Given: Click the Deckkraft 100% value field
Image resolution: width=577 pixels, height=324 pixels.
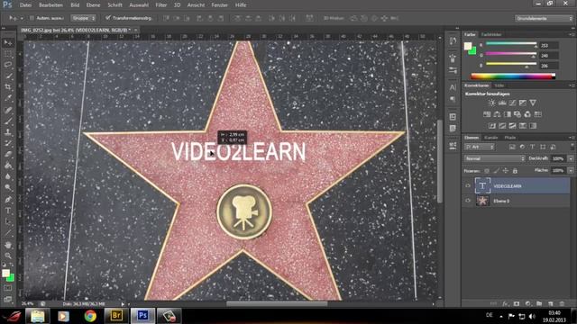Looking at the screenshot, I should [559, 158].
